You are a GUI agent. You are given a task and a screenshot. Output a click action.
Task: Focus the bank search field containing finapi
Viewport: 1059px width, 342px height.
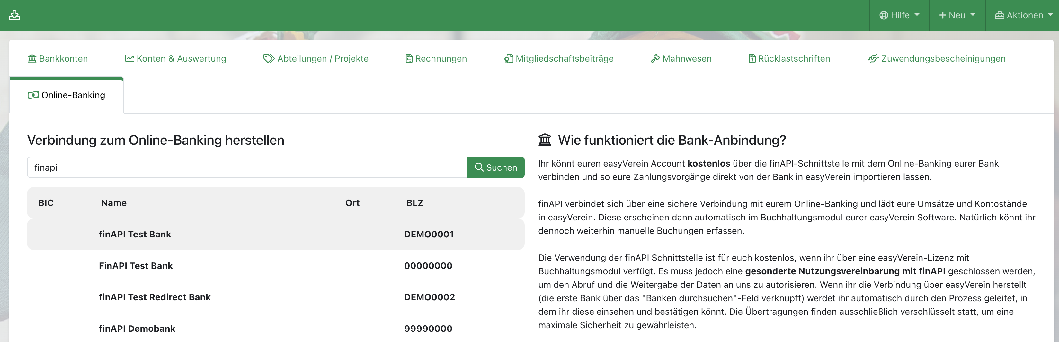tap(247, 167)
